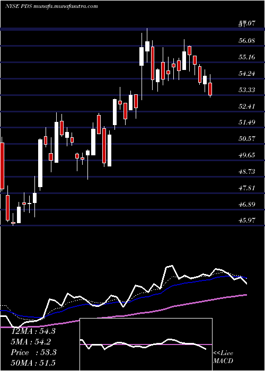Click the 50MA : 51.5 readout
Viewport: 265px width, 371px height.
click(x=33, y=363)
